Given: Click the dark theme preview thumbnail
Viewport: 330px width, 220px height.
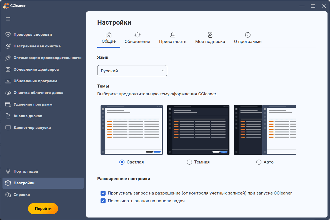Looking at the screenshot, I should (x=198, y=130).
